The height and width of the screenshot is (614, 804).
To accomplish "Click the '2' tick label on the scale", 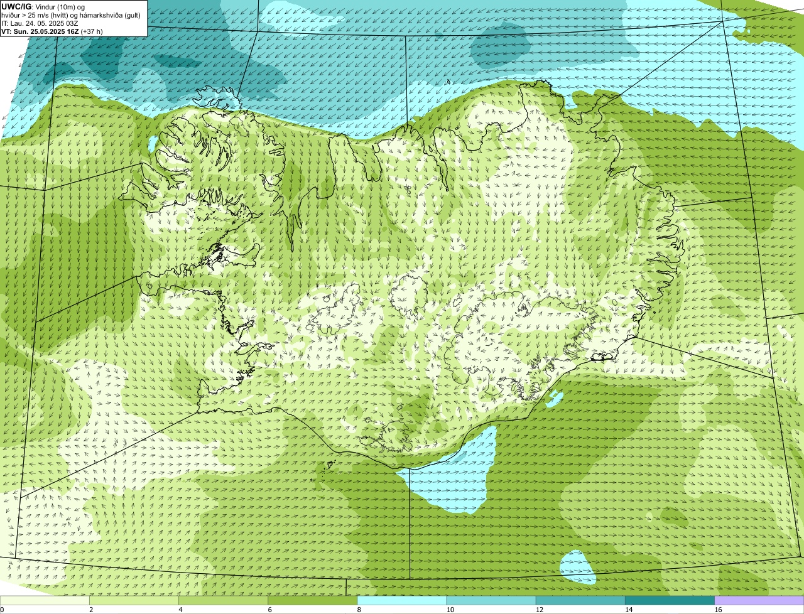I will coord(91,610).
